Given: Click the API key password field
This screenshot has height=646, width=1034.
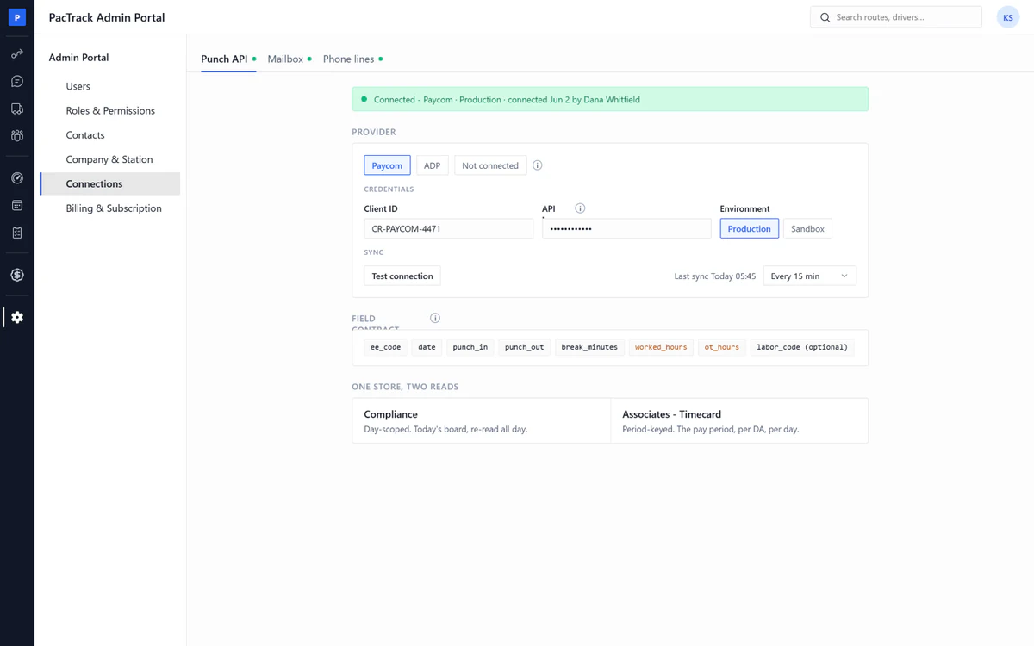Looking at the screenshot, I should [626, 229].
